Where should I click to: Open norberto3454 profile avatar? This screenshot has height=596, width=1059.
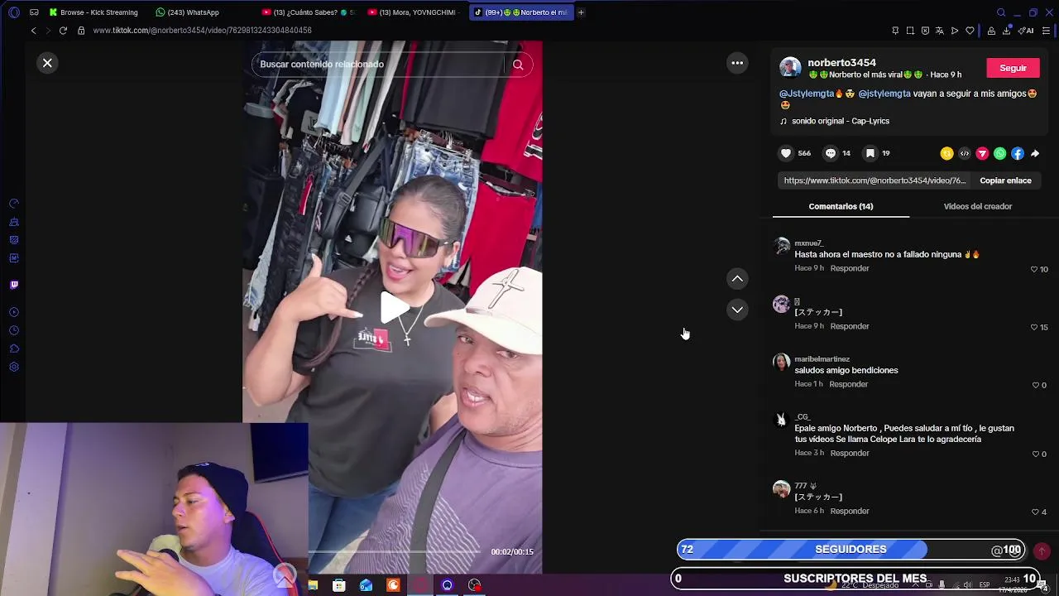pyautogui.click(x=790, y=68)
